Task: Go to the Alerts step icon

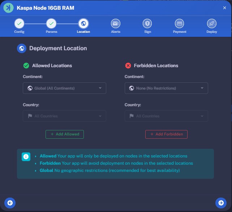Action: (x=116, y=24)
